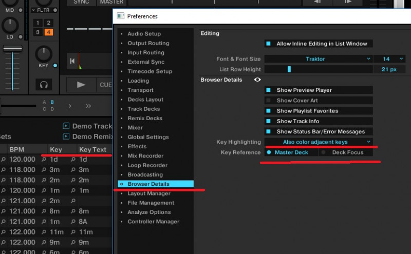Deselect the orange FX unit 4 button

tap(48, 32)
